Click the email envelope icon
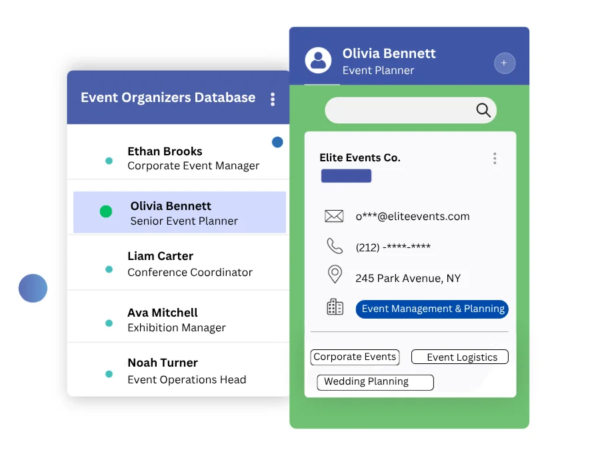This screenshot has height=450, width=600. (x=334, y=216)
